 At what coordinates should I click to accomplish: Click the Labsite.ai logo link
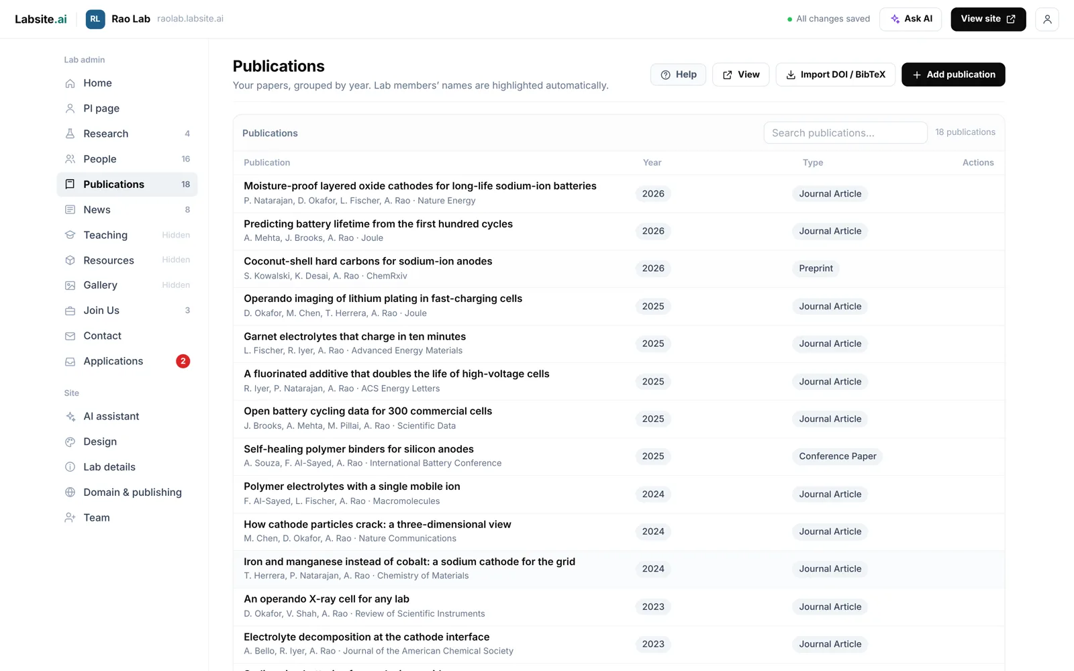click(41, 19)
